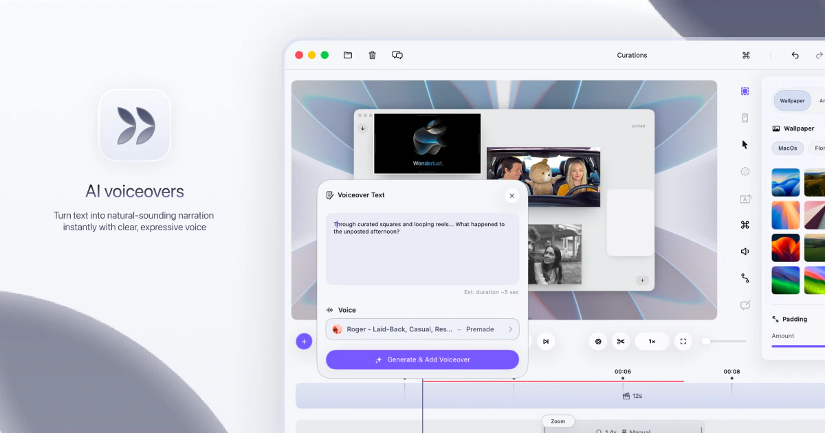Viewport: 825px width, 433px height.
Task: Select the scissors cut tool
Action: pos(620,341)
